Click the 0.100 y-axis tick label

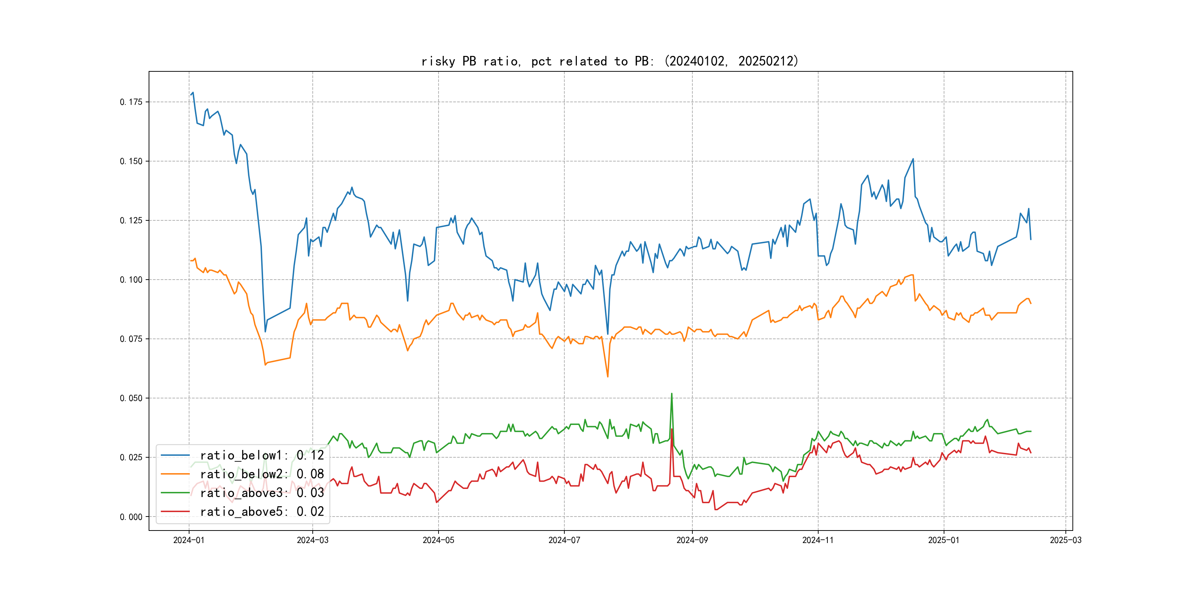pyautogui.click(x=131, y=280)
